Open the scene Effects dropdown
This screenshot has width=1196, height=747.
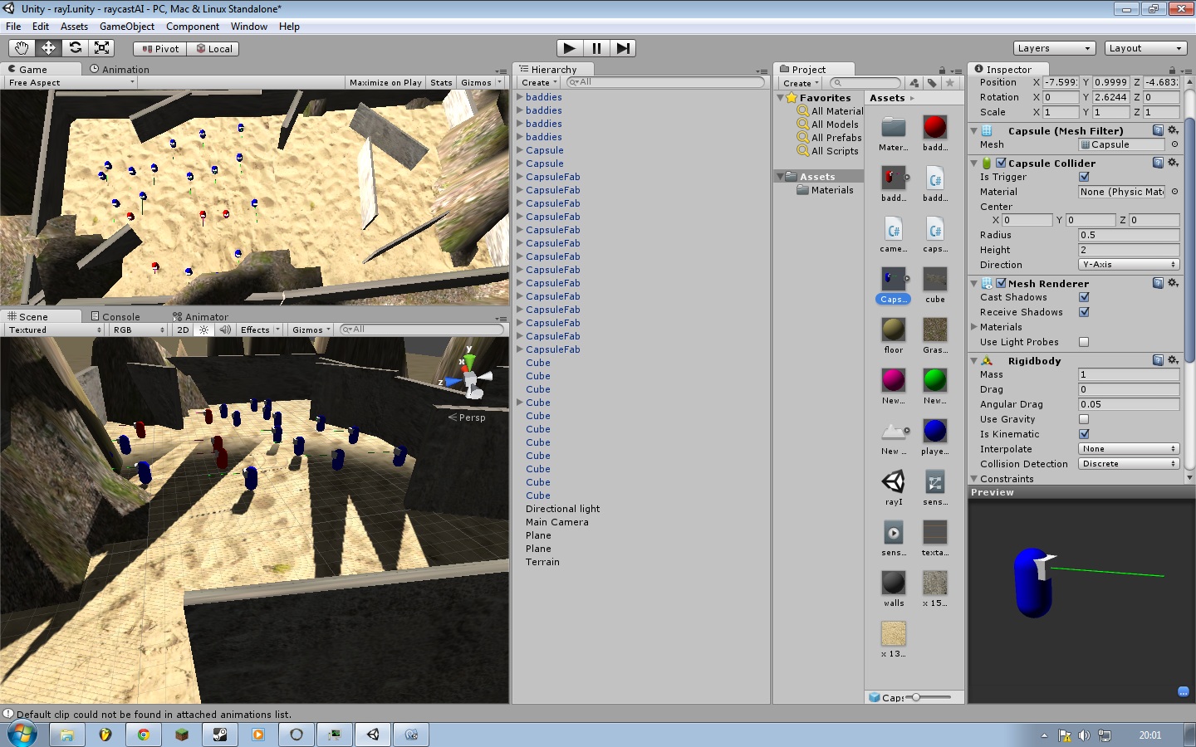pyautogui.click(x=260, y=330)
